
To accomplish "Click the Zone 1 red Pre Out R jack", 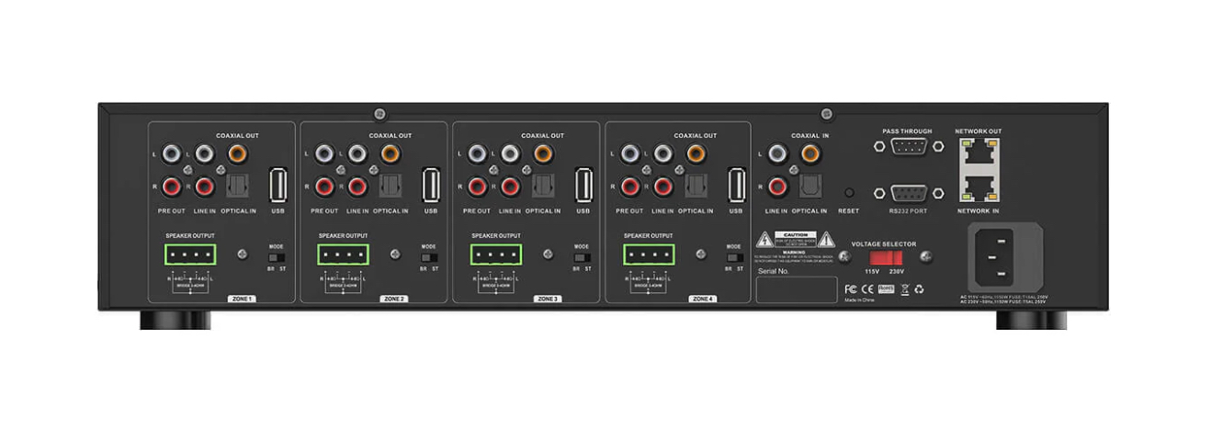I will (171, 187).
